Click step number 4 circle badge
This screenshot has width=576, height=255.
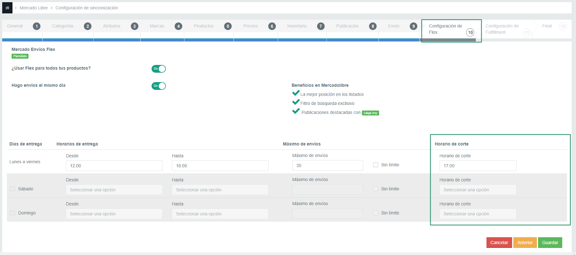(x=179, y=26)
